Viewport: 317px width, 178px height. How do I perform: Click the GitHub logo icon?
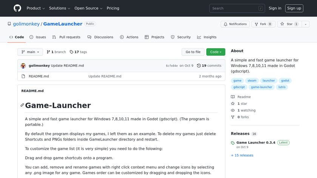point(17,8)
